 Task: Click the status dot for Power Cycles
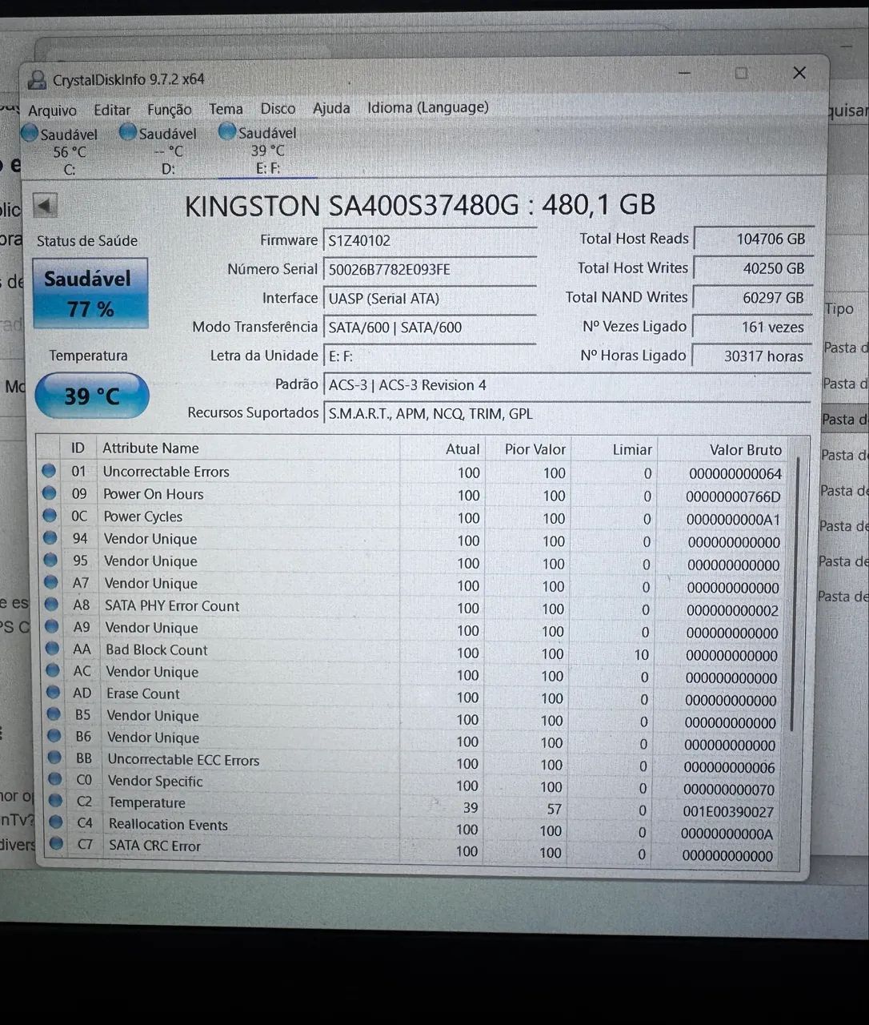(x=50, y=516)
